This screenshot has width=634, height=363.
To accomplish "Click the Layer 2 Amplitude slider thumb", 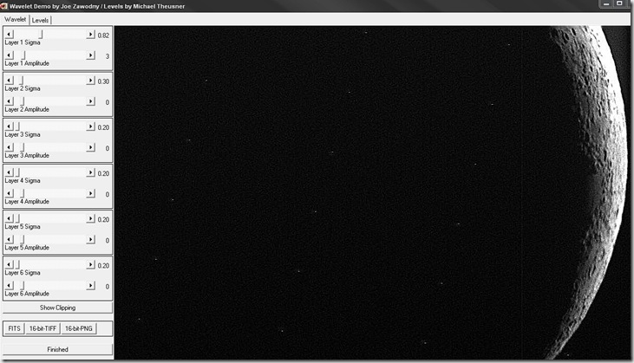I will (x=23, y=101).
